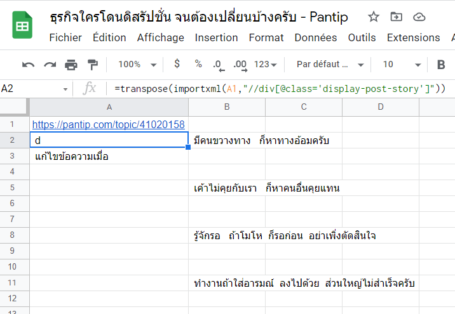Screen dimensions: 455x314
Task: Select cell A3 'แก้ไขข้อความเมื่อ'
Action: click(109, 156)
